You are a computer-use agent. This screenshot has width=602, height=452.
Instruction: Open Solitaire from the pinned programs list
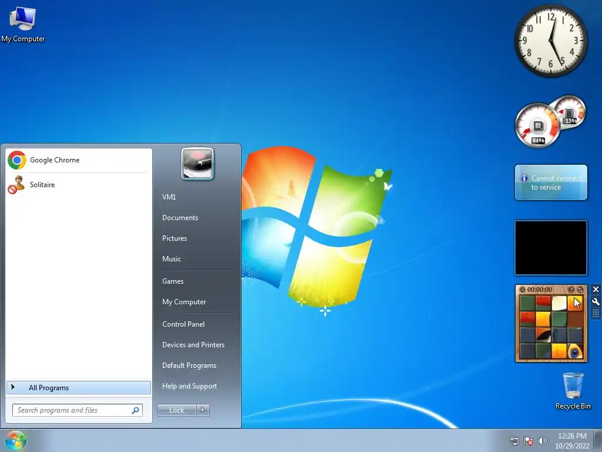coord(78,185)
